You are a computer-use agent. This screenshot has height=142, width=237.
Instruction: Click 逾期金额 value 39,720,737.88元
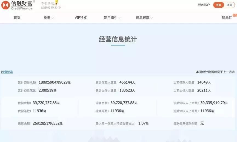click(124, 103)
